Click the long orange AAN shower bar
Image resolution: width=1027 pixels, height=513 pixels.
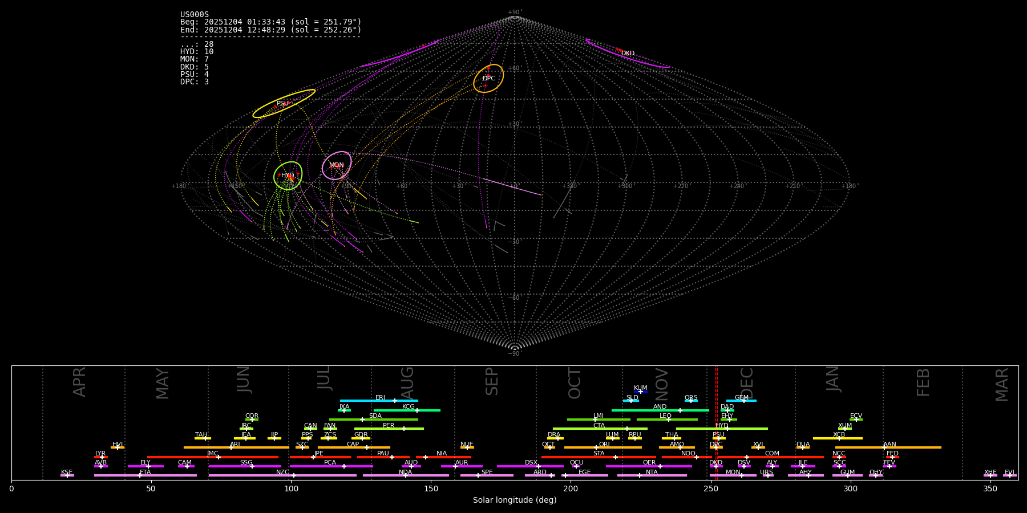888,447
